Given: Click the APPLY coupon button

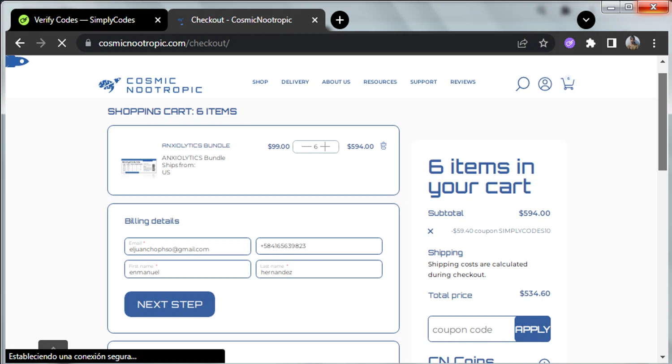Looking at the screenshot, I should (x=533, y=329).
